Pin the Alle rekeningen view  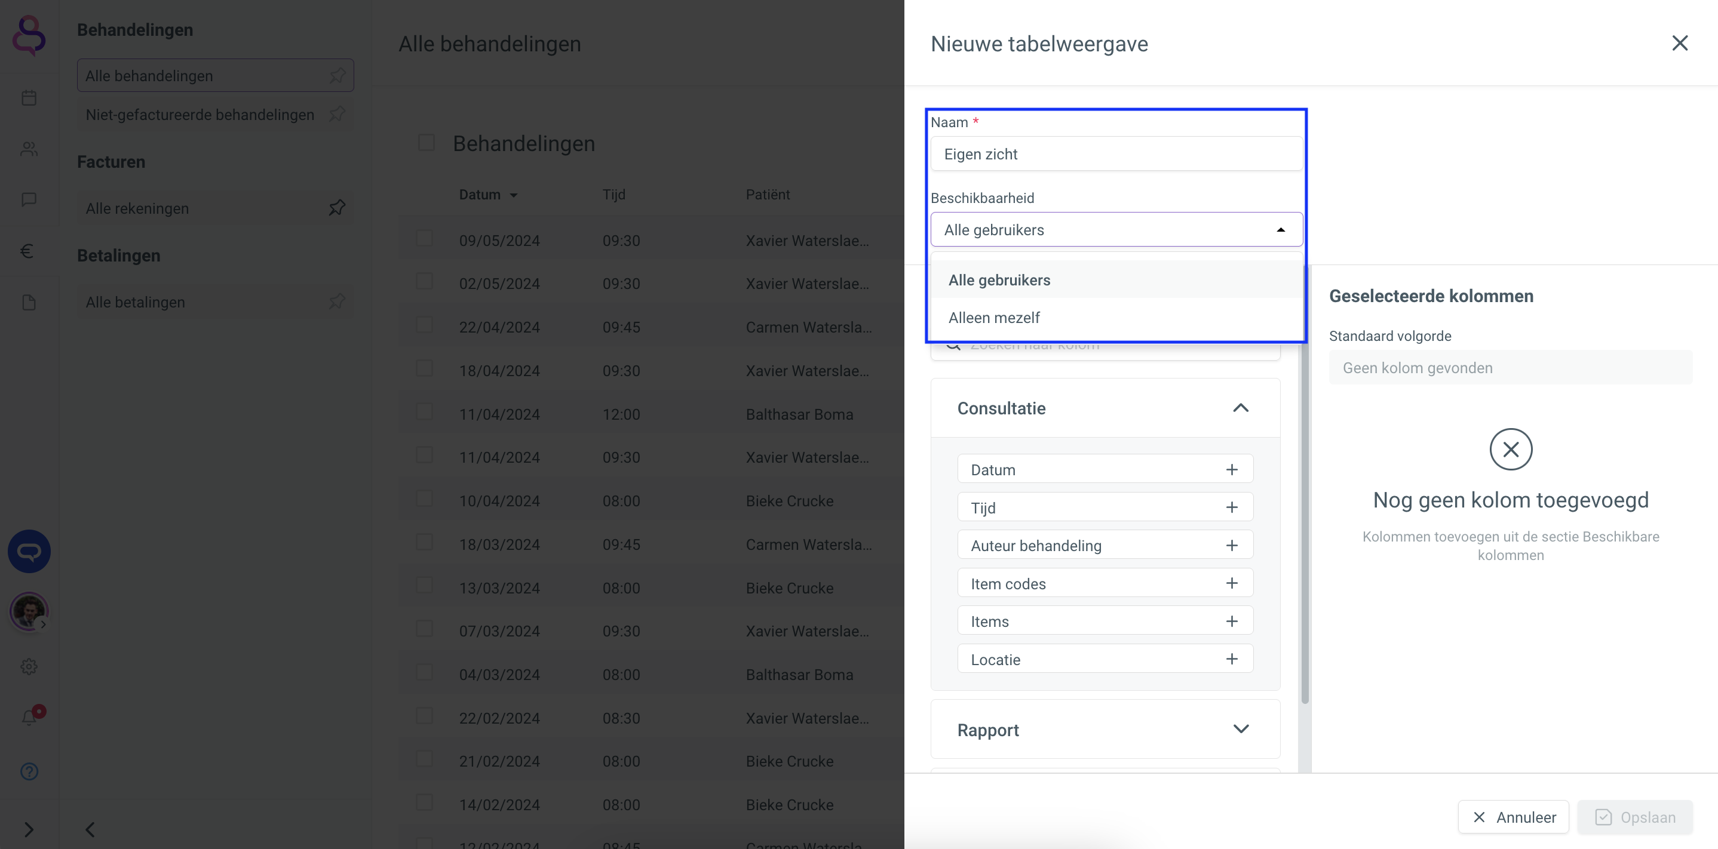(337, 208)
